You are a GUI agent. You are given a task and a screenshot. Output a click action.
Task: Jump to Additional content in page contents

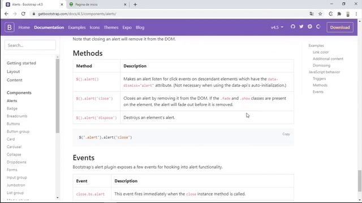tap(328, 59)
